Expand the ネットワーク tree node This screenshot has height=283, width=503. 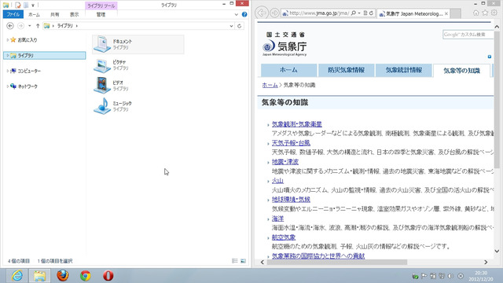tap(8, 86)
